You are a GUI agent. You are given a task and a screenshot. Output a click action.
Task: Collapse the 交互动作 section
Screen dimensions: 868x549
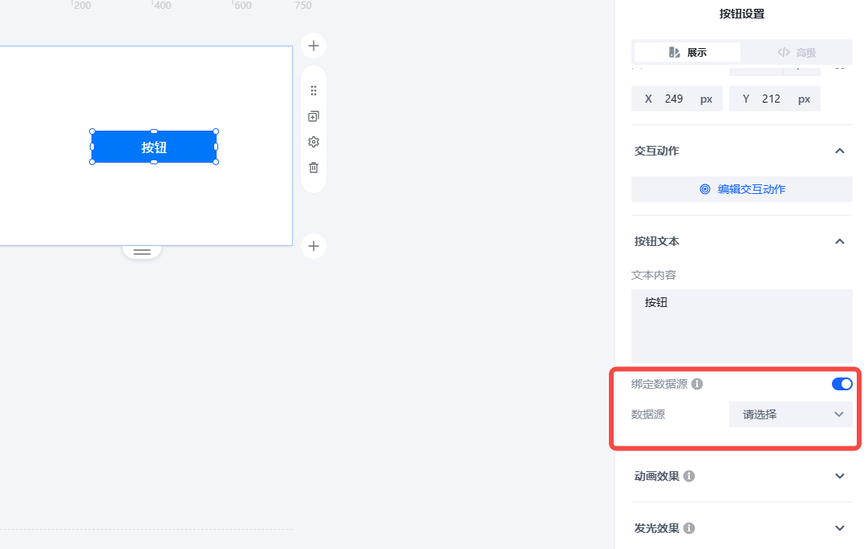(x=840, y=151)
